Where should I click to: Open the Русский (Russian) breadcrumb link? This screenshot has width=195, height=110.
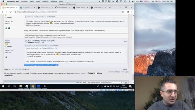pyautogui.click(x=30, y=73)
